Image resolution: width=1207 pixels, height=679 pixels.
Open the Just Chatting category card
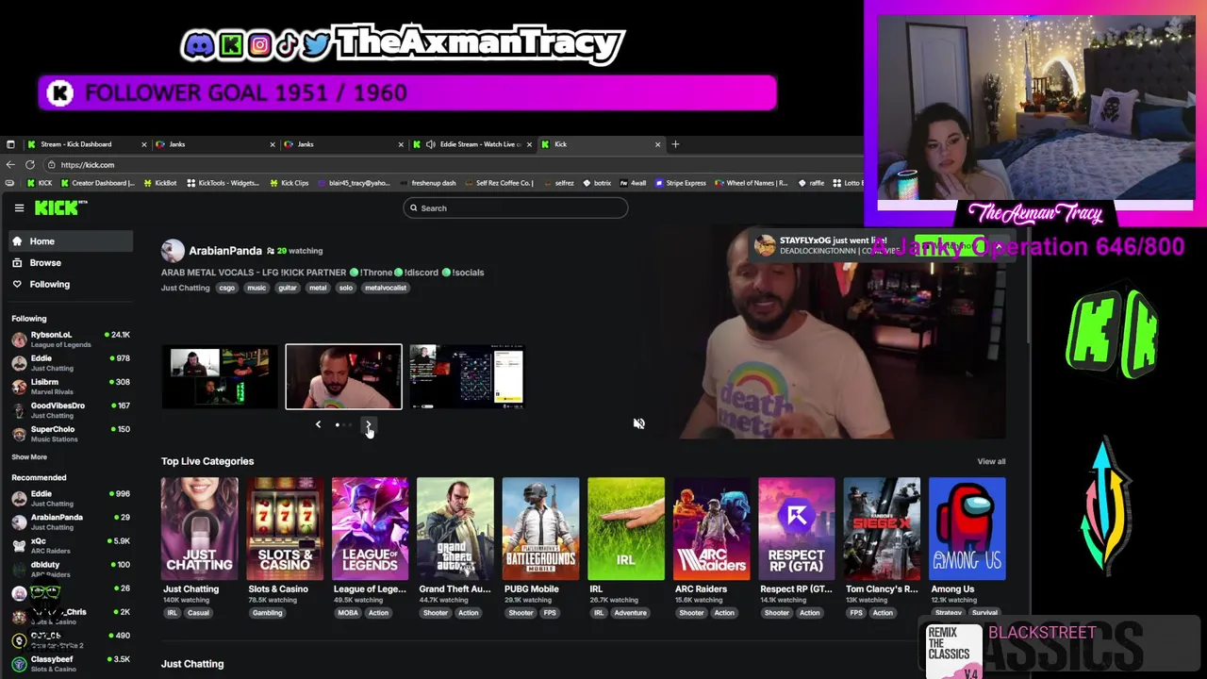pos(199,529)
